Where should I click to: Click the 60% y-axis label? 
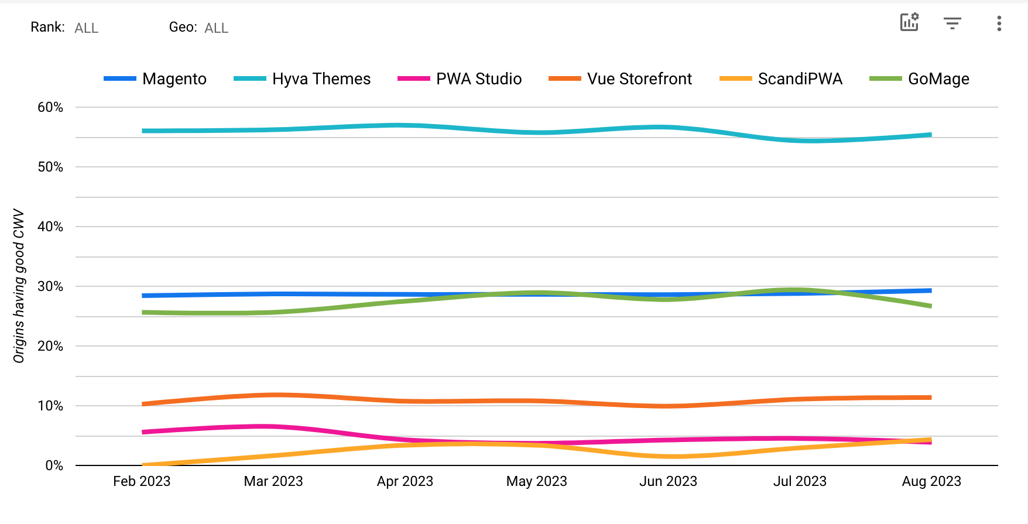point(50,107)
